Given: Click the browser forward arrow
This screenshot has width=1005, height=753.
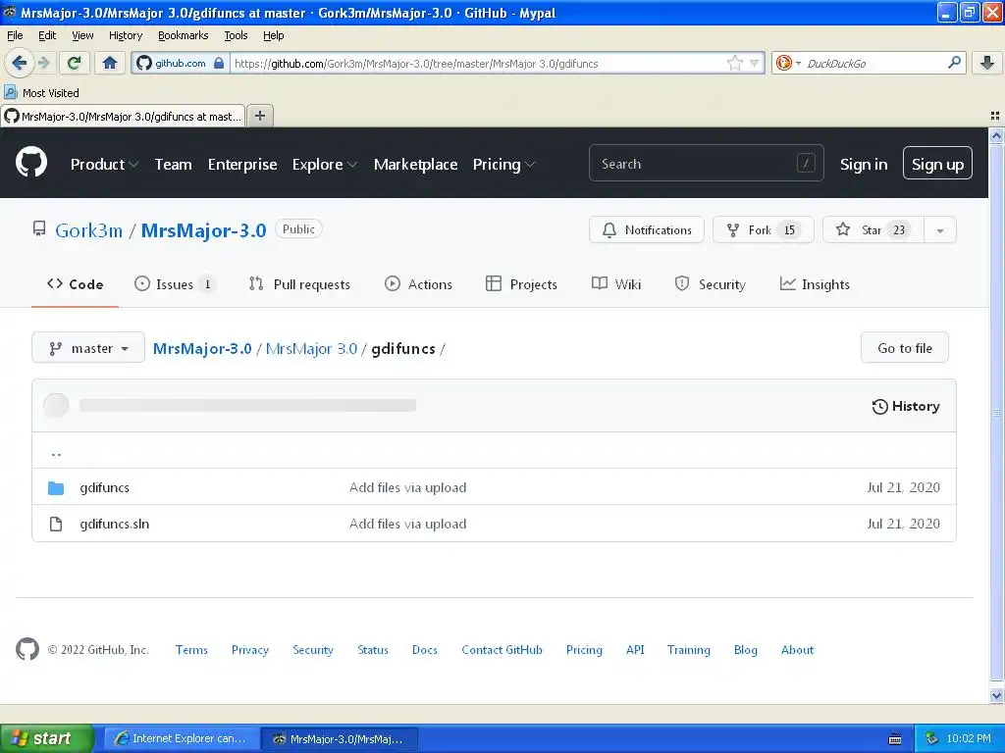Looking at the screenshot, I should pos(44,63).
